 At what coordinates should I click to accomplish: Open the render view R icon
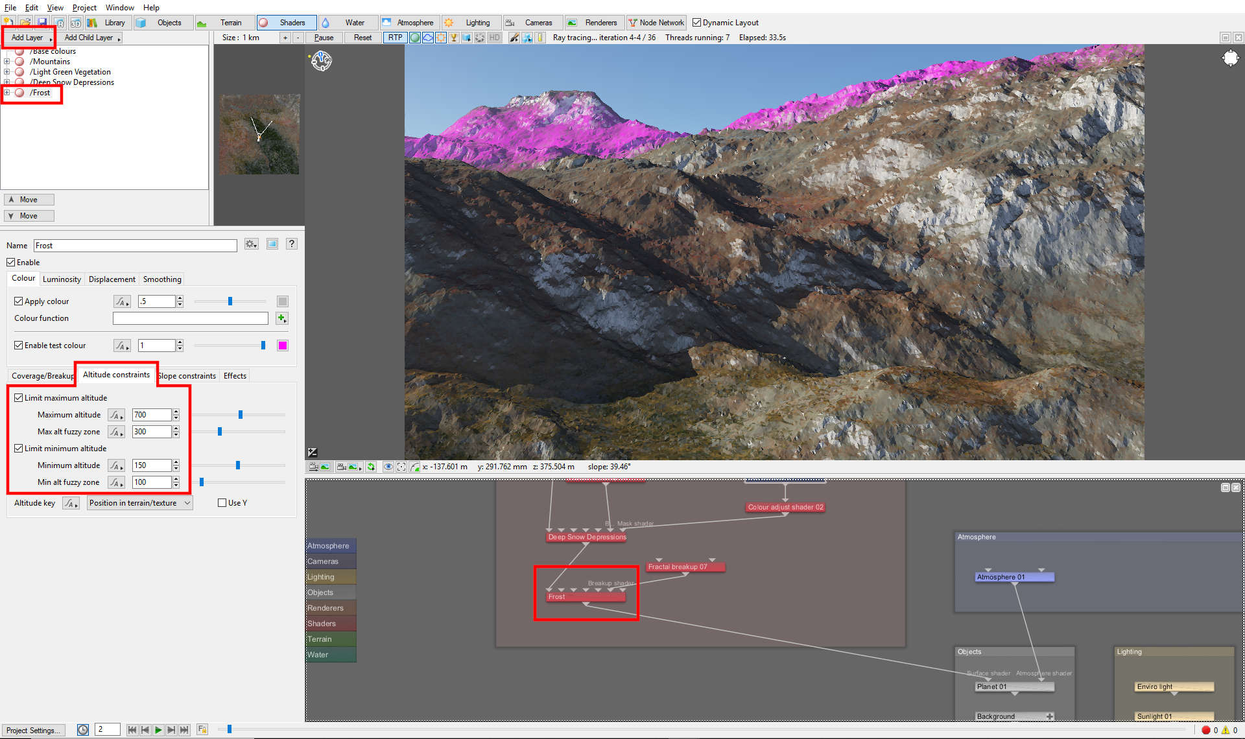(59, 23)
